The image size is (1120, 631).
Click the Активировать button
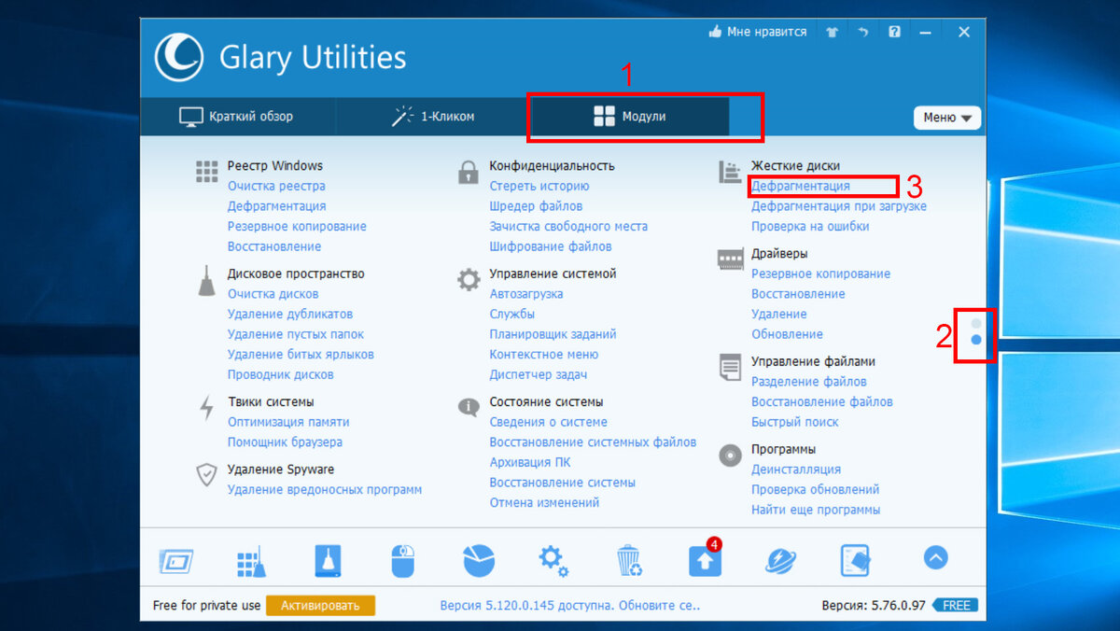click(x=320, y=605)
